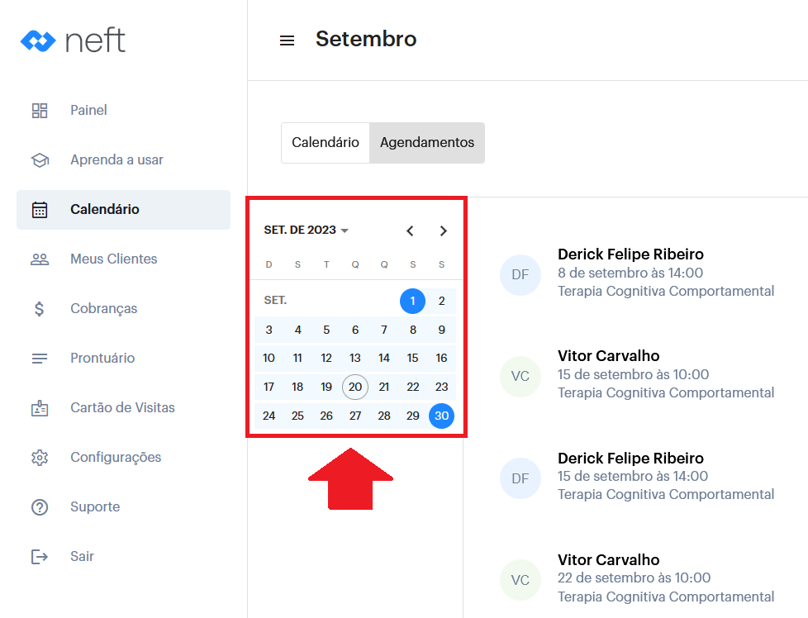This screenshot has width=808, height=618.
Task: Click the neft logo icon
Action: [x=38, y=40]
